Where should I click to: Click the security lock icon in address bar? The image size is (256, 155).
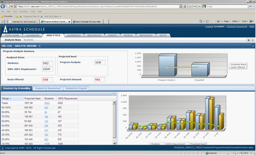(x=185, y=6)
